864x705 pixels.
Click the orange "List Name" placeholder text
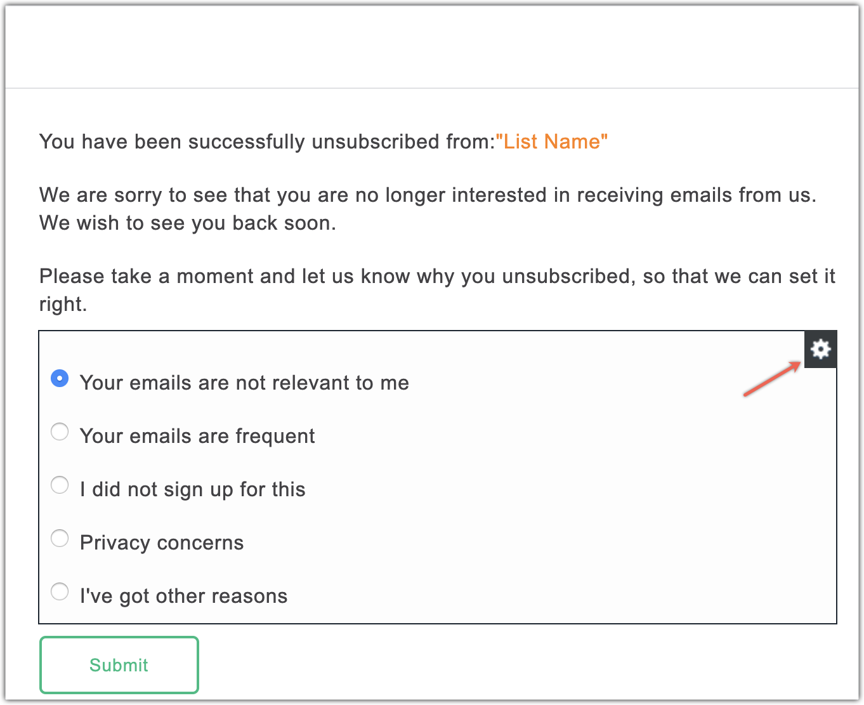[552, 142]
